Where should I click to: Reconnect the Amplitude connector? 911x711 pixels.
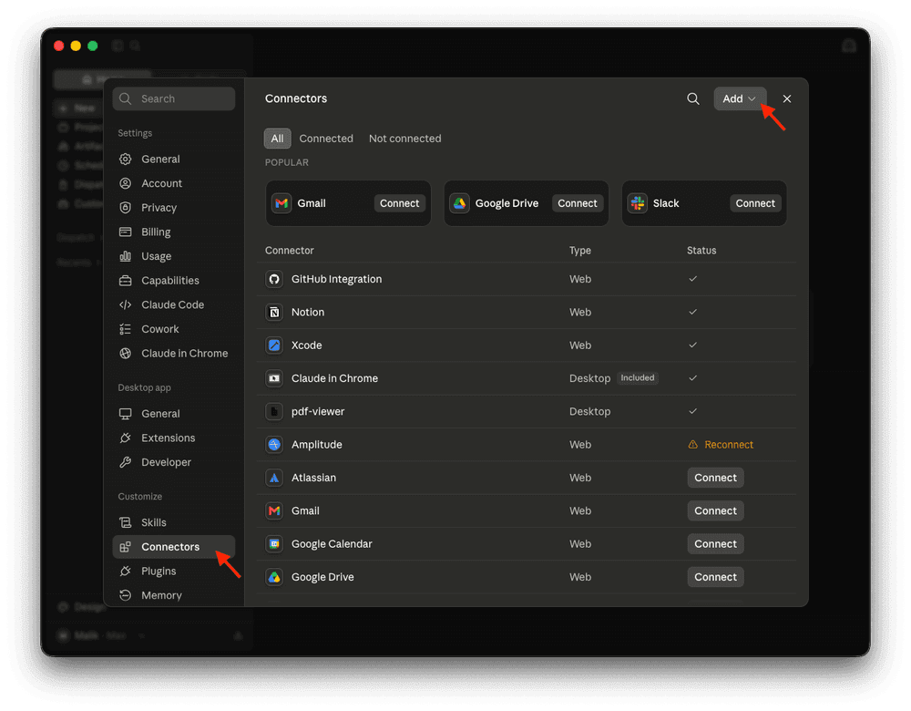721,445
